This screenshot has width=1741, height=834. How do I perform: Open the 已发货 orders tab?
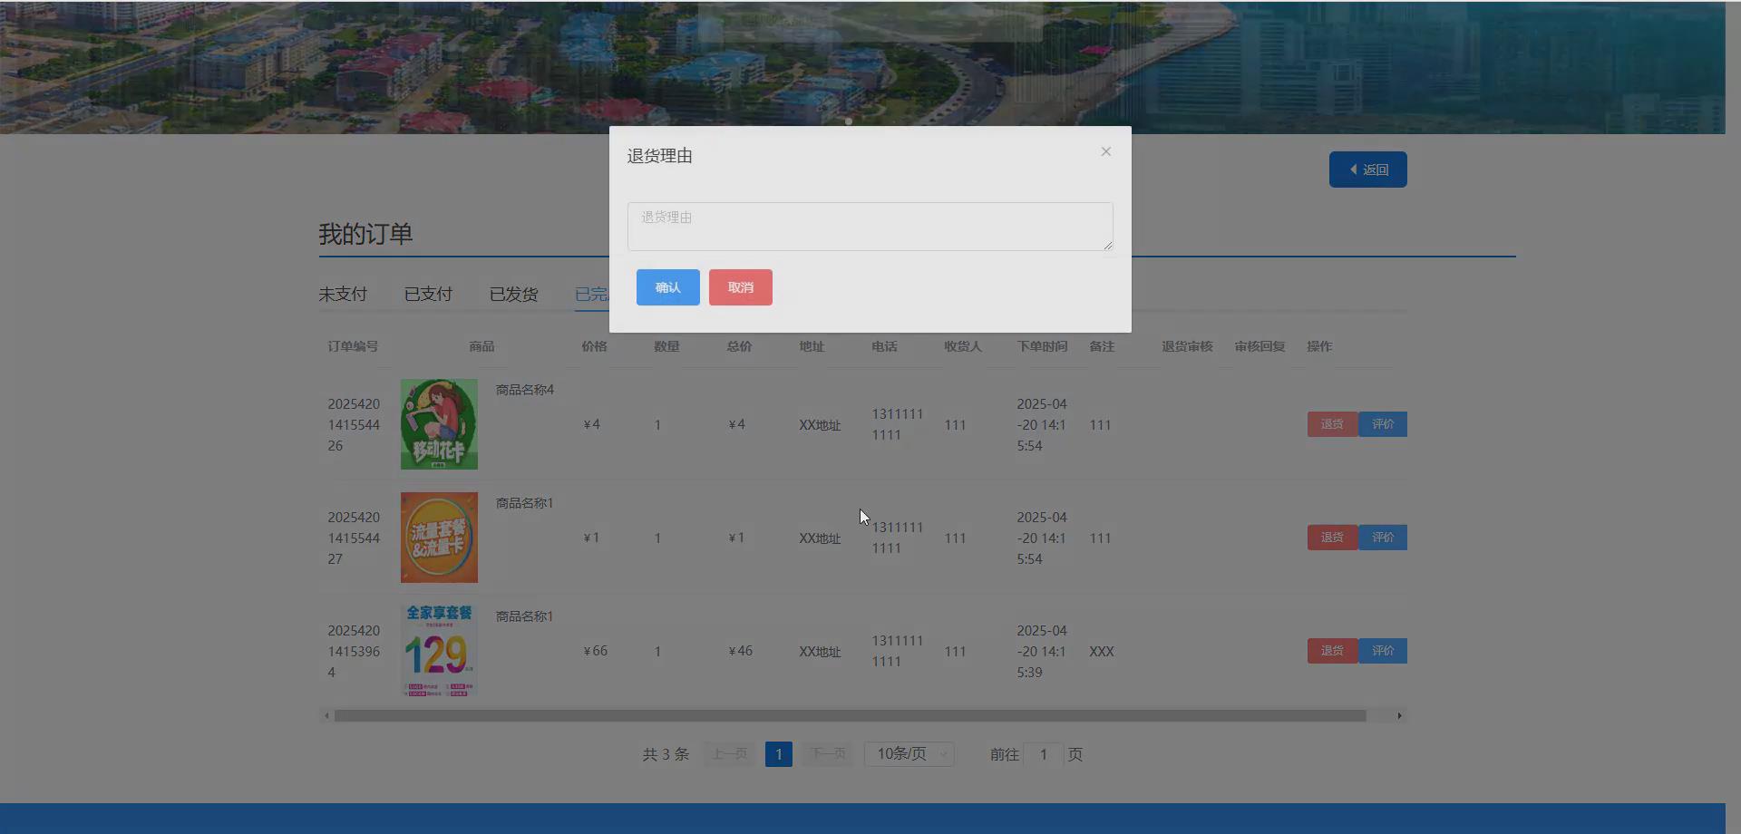(513, 294)
